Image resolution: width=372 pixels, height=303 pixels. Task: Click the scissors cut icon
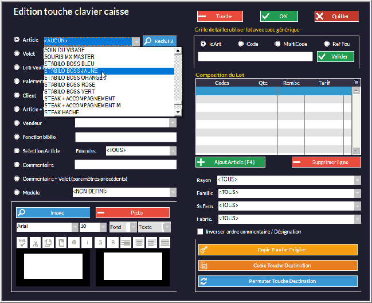(x=35, y=243)
